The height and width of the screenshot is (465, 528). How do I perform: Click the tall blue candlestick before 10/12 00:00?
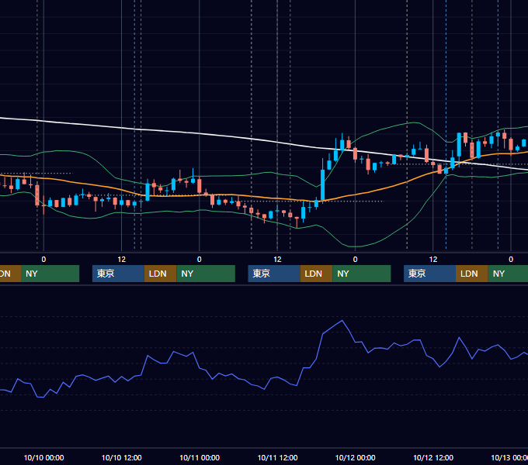(x=322, y=185)
